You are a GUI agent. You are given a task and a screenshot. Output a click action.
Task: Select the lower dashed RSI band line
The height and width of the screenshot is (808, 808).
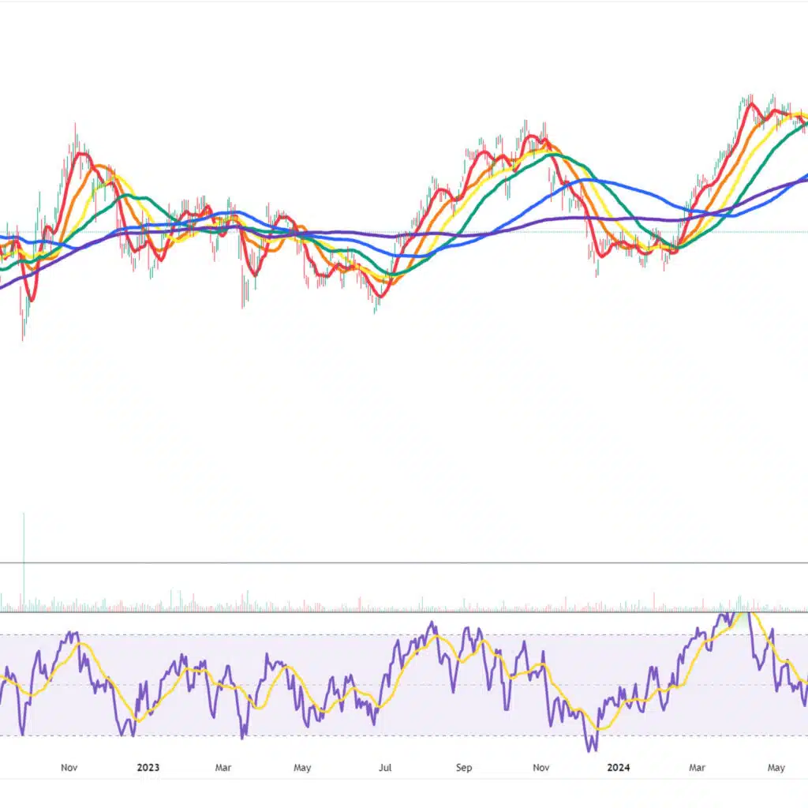pos(404,736)
